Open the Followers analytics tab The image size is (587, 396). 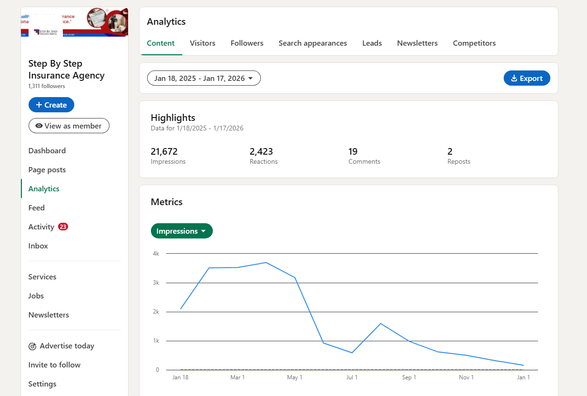(247, 43)
